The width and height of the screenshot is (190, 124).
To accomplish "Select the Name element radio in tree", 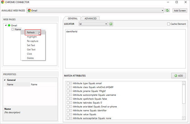I will [x=13, y=29].
